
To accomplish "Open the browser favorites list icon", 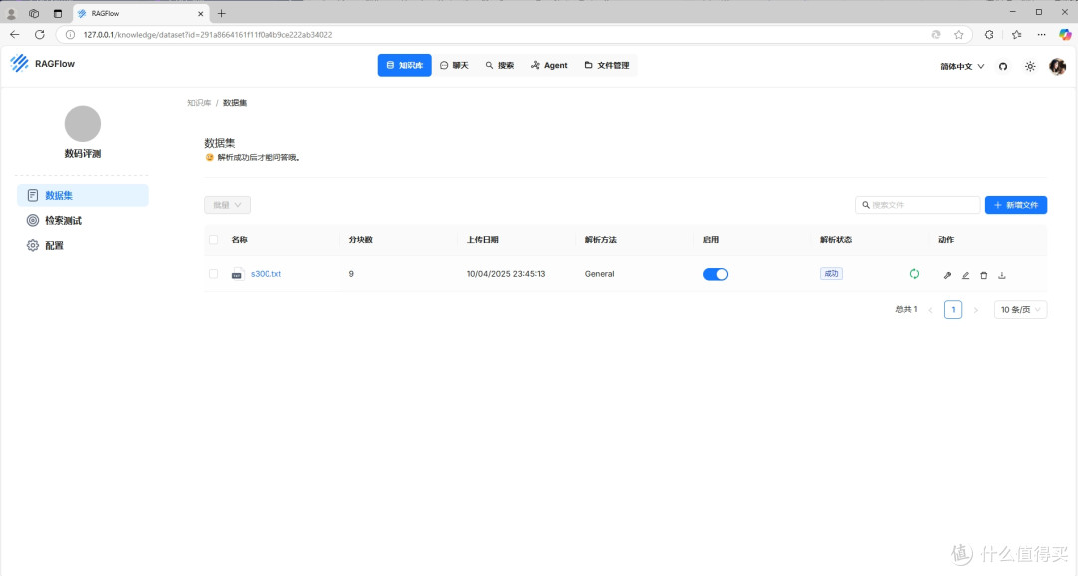I will (1017, 34).
